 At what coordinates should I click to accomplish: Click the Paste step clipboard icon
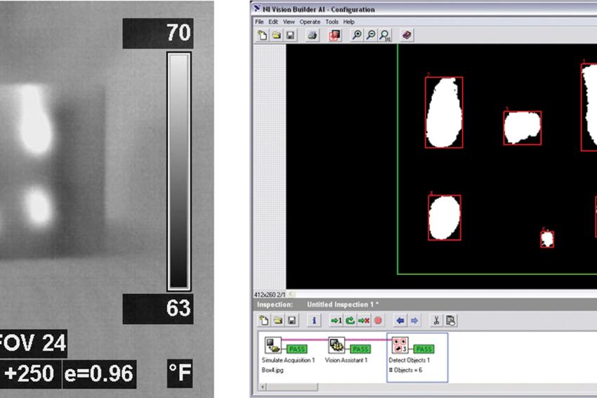click(451, 320)
